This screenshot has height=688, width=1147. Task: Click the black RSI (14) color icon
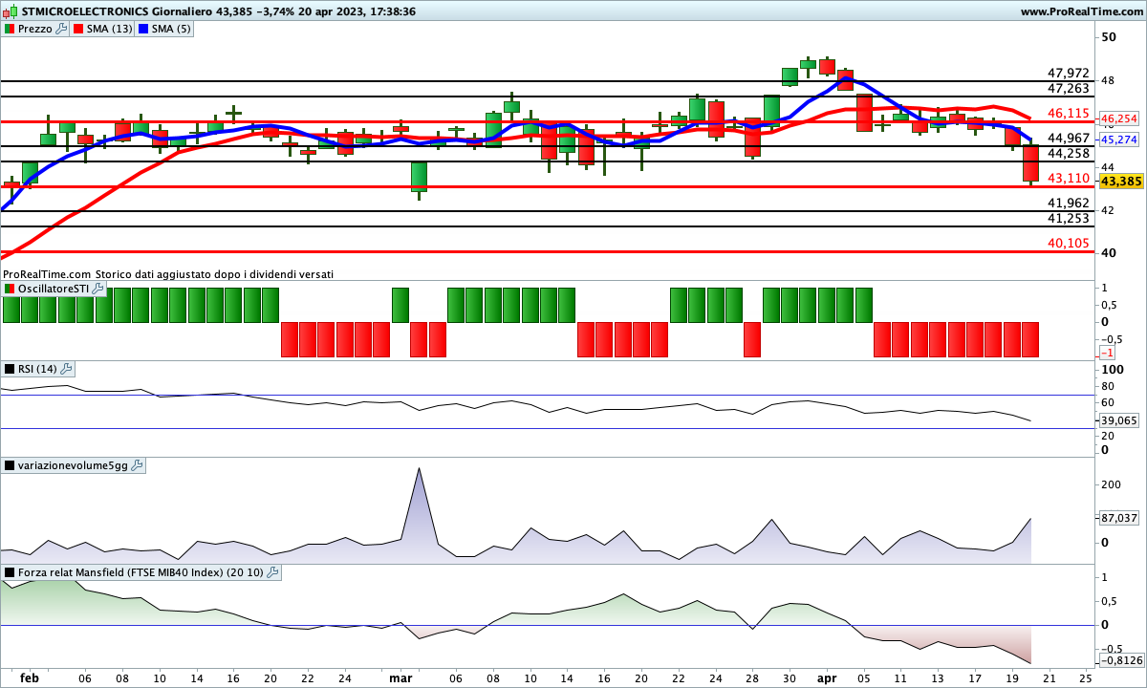pos(10,368)
